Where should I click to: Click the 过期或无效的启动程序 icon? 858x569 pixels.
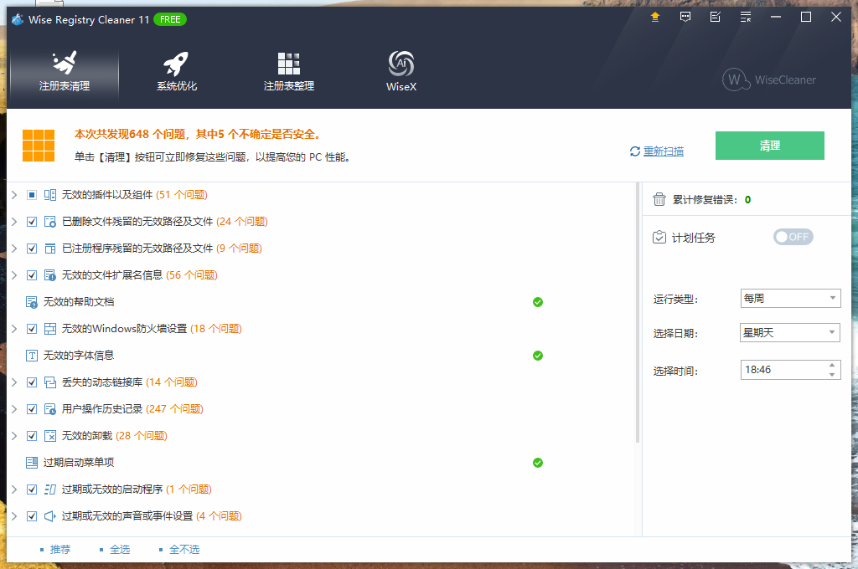coord(49,490)
